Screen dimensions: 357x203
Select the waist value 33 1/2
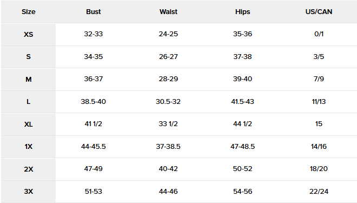168,124
